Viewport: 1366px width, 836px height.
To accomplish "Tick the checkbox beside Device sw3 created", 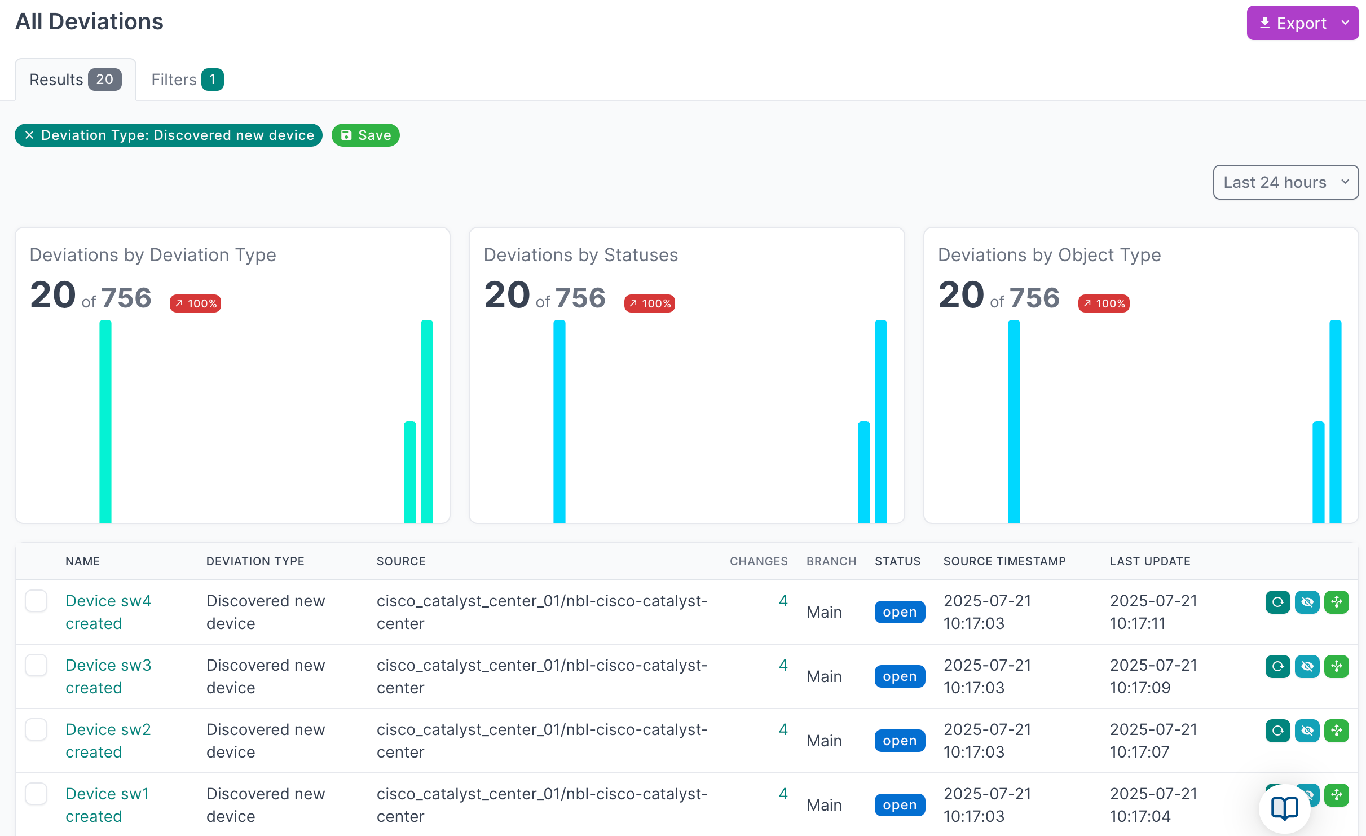I will click(36, 665).
